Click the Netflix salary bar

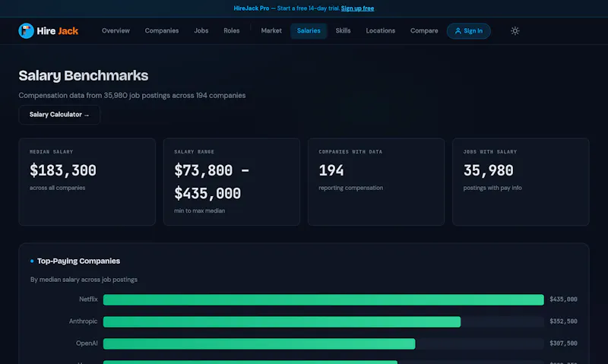click(x=324, y=299)
